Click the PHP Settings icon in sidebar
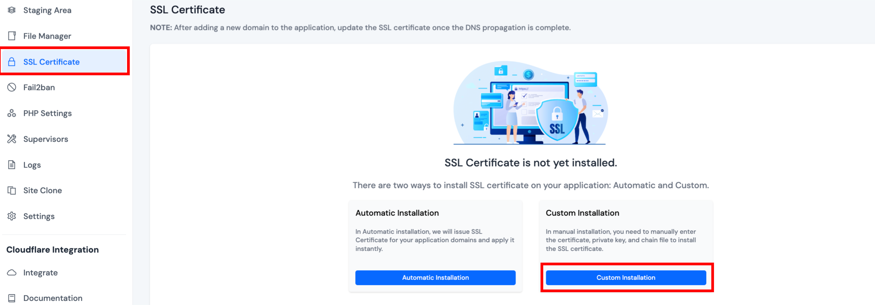The height and width of the screenshot is (305, 875). 11,113
